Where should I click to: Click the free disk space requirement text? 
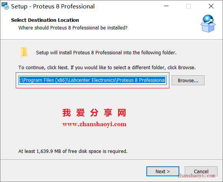point(73,151)
